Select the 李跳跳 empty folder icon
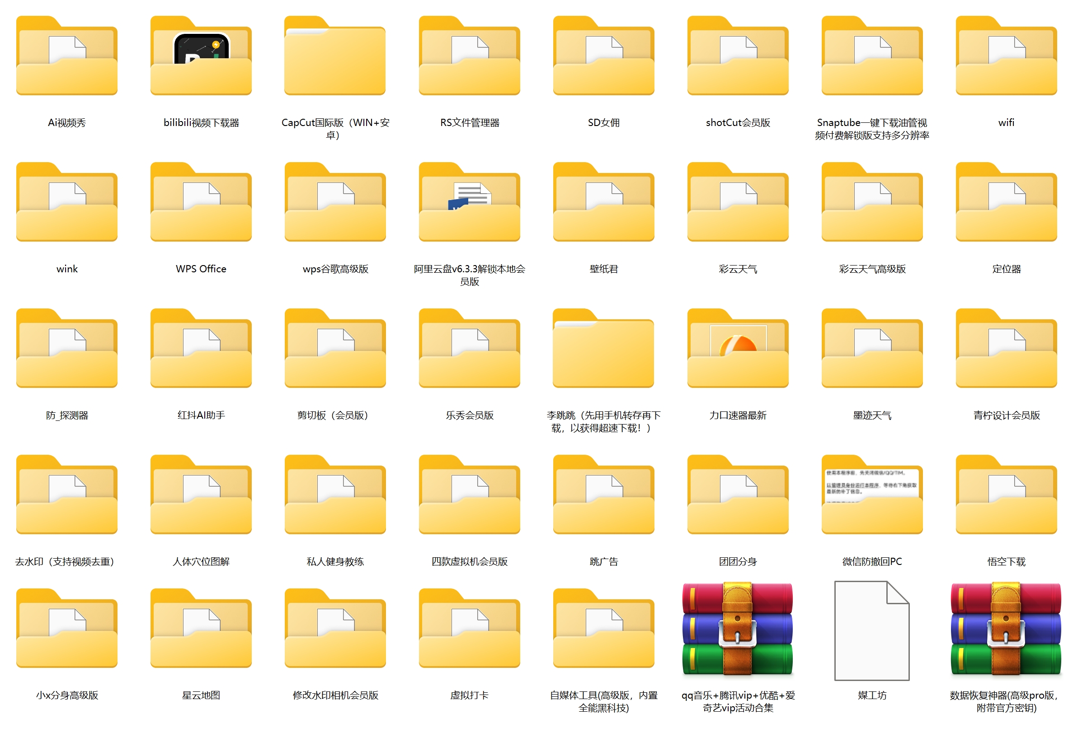1073x737 pixels. (x=603, y=349)
